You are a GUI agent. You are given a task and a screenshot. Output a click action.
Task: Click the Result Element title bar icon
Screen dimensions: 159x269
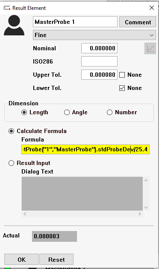click(x=7, y=8)
